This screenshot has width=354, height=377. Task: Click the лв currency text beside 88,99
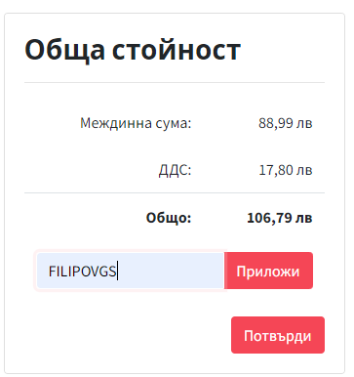click(304, 124)
